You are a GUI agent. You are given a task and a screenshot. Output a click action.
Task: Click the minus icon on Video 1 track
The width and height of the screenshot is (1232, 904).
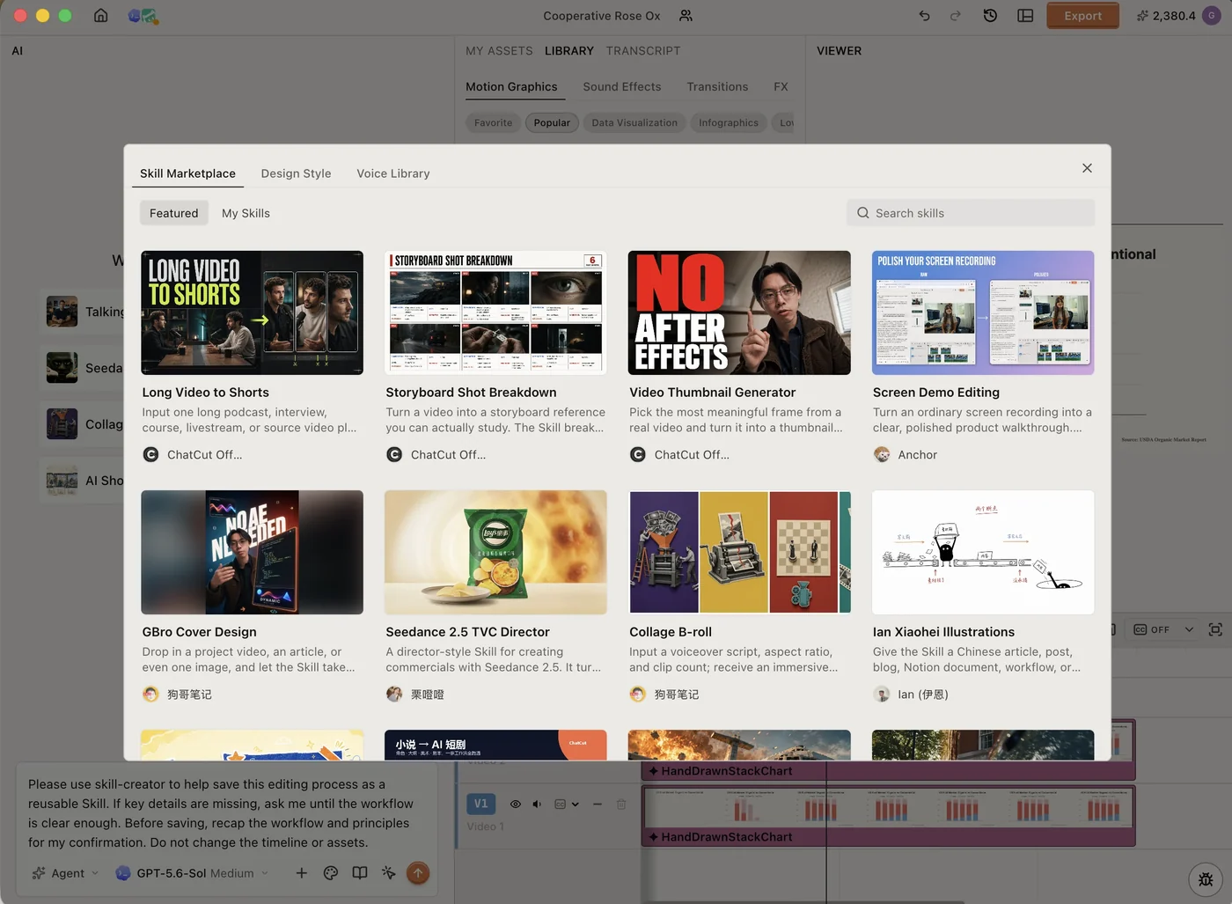coord(597,805)
